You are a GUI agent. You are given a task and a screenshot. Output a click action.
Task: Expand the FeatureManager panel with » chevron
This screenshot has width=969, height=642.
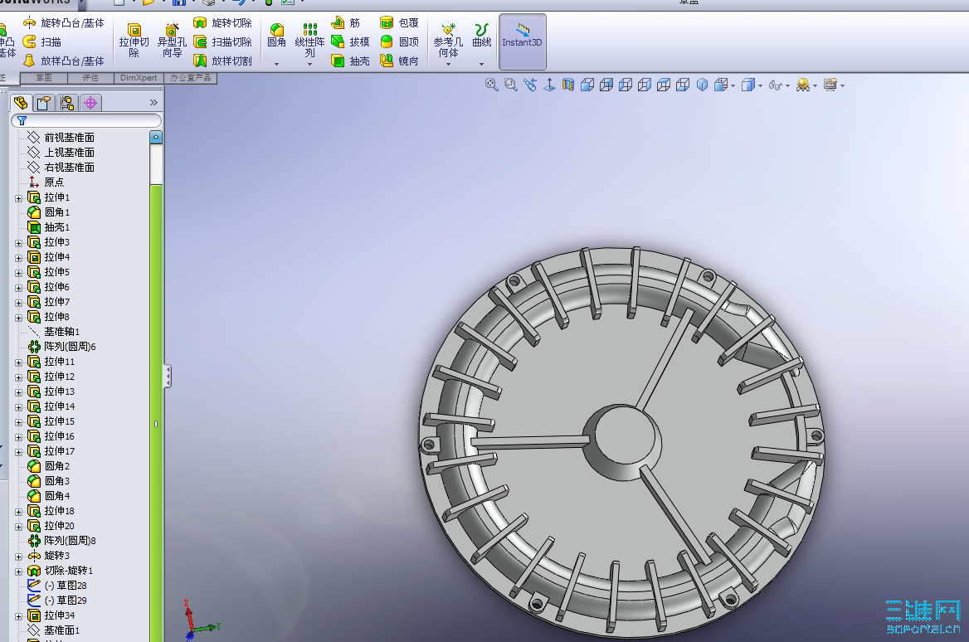click(153, 103)
